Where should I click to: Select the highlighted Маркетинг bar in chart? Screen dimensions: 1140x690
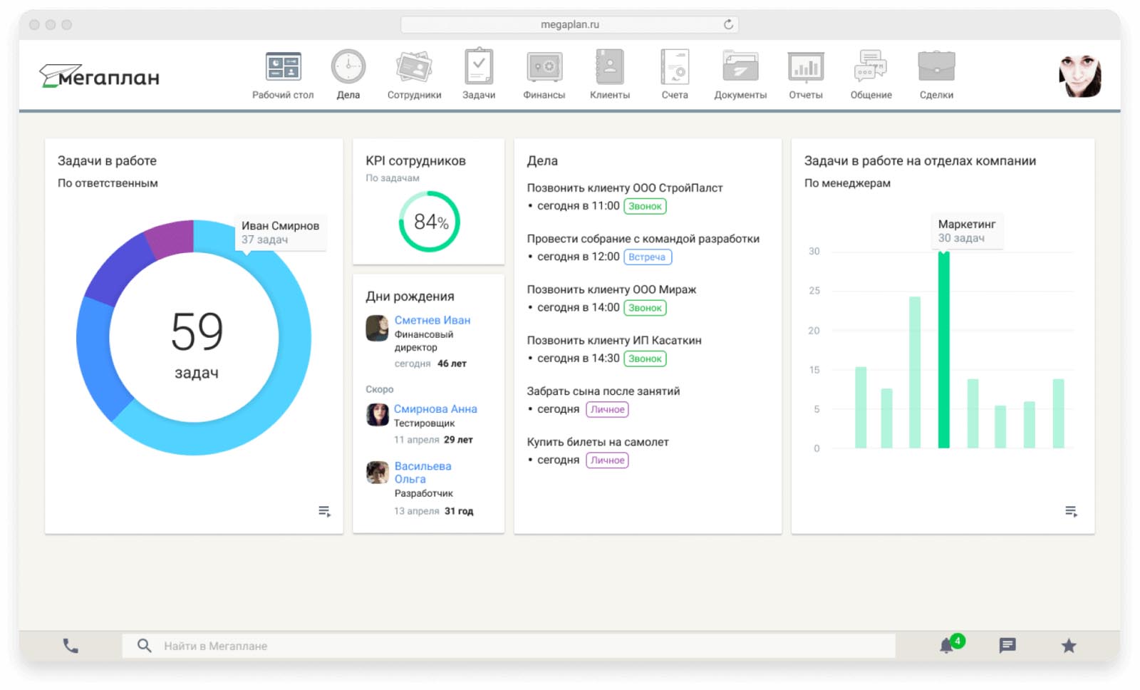coord(943,349)
